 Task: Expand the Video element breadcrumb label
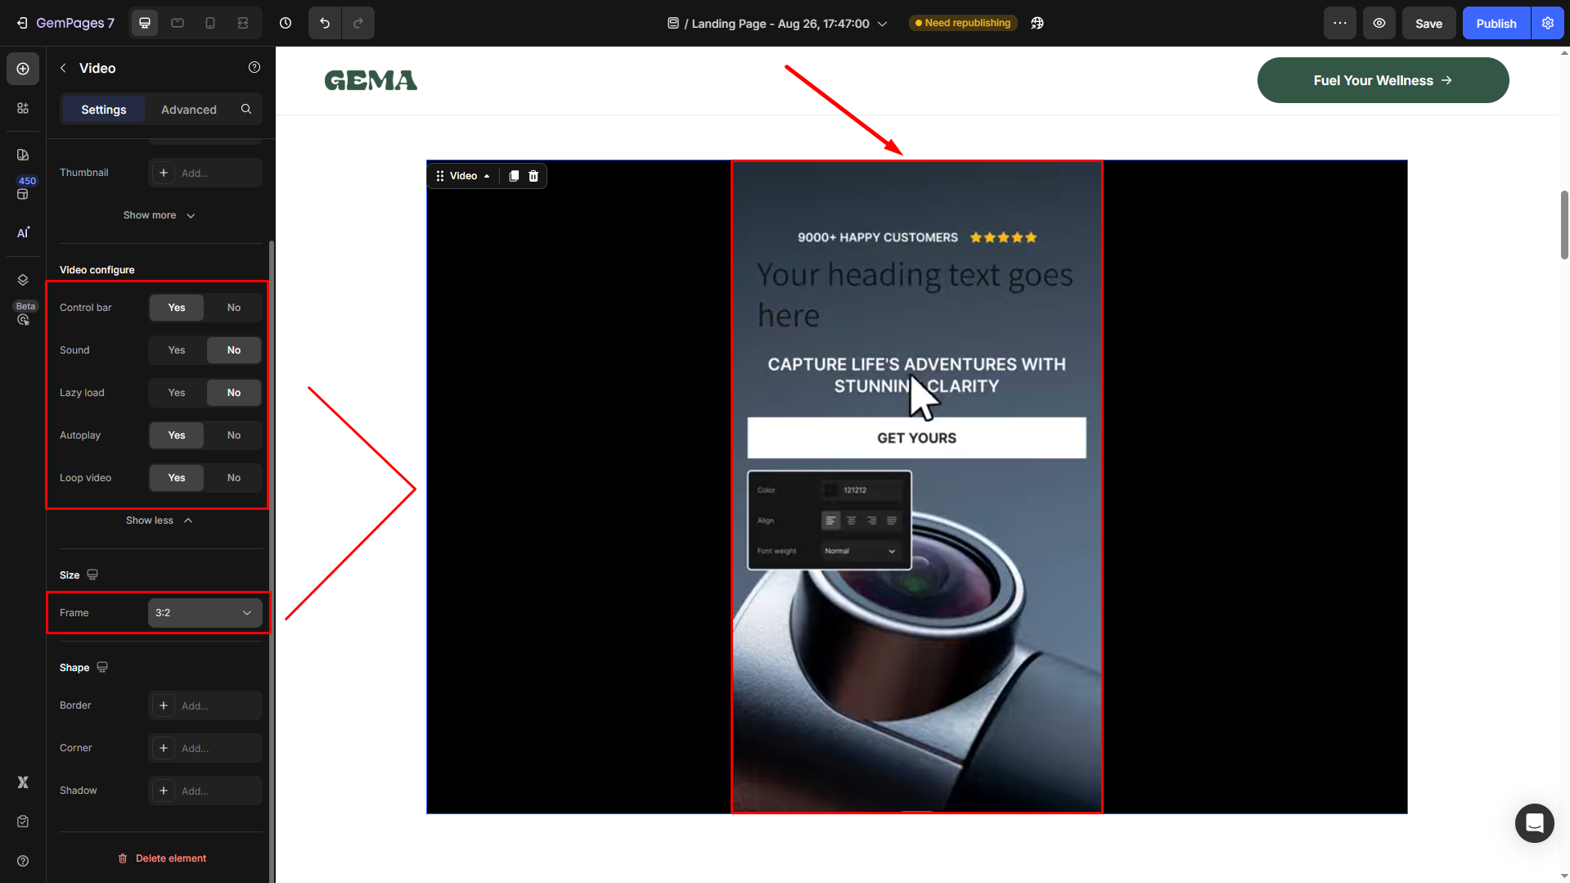470,176
